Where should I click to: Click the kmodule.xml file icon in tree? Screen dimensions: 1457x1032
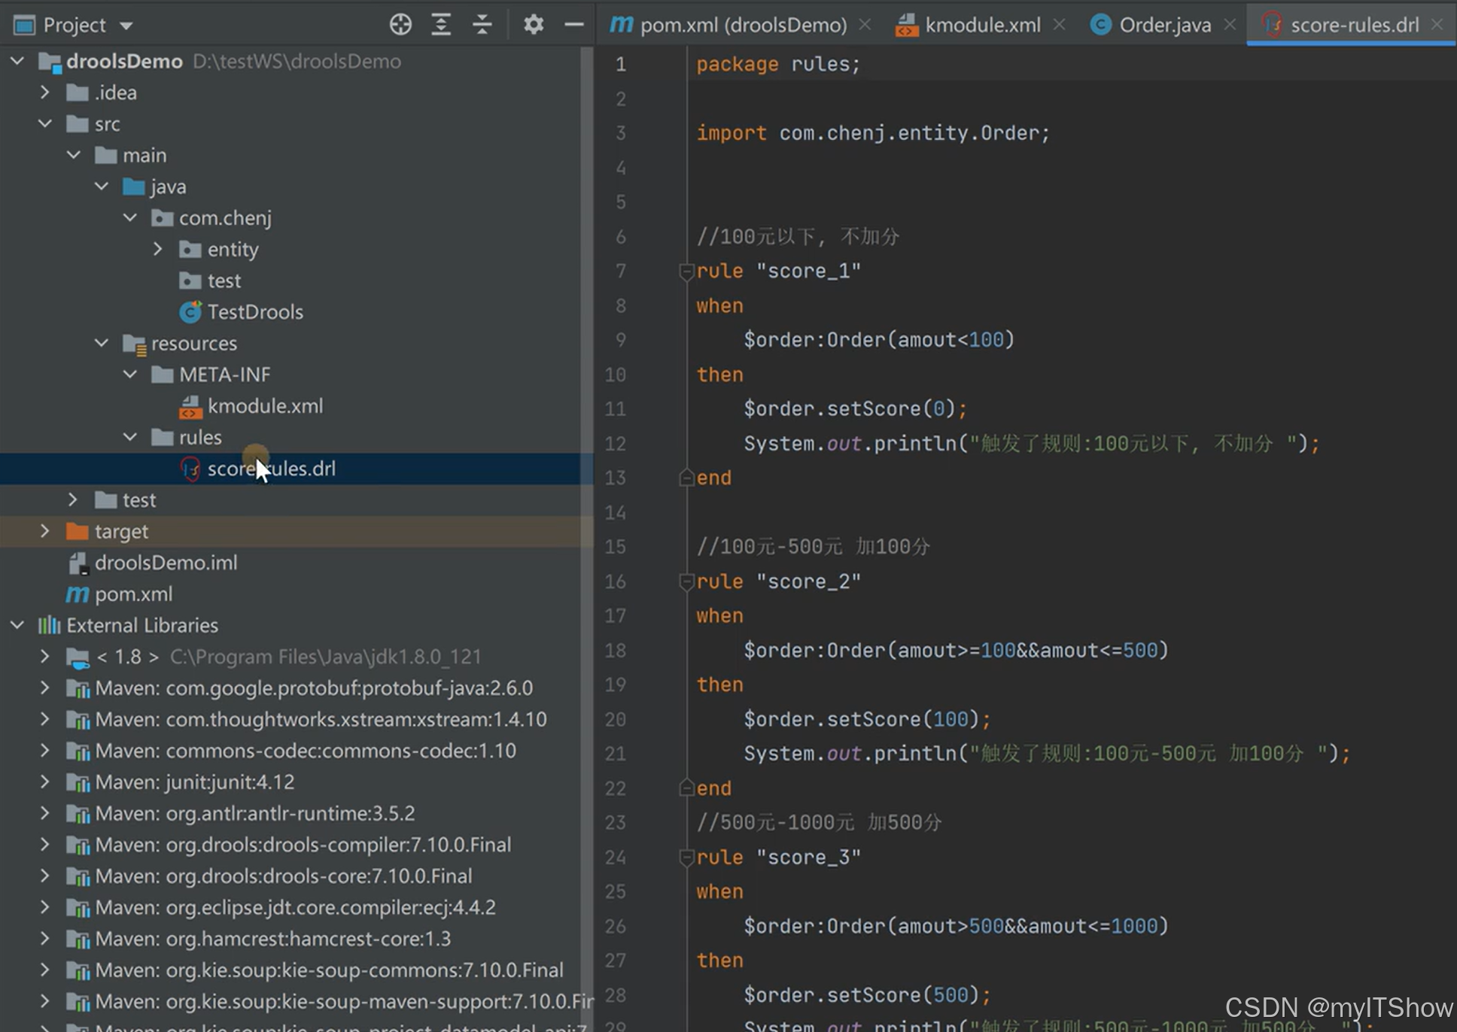point(190,407)
